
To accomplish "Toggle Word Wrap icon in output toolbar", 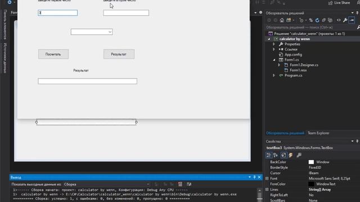I will 189,184.
